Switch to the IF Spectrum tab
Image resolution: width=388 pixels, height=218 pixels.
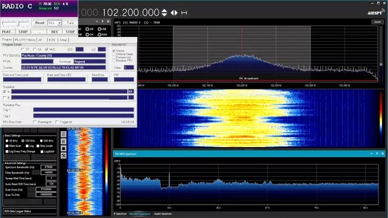coord(120,214)
